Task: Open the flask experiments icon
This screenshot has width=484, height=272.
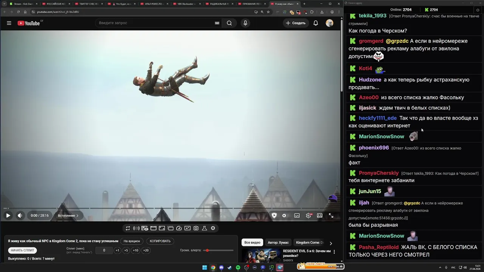Action: [205, 228]
